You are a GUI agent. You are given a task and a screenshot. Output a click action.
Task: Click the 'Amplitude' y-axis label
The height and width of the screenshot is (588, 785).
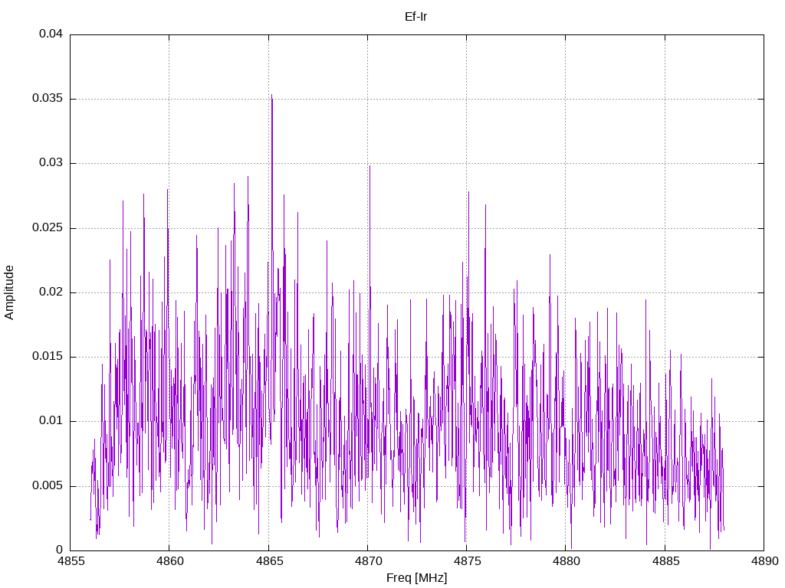(x=9, y=292)
